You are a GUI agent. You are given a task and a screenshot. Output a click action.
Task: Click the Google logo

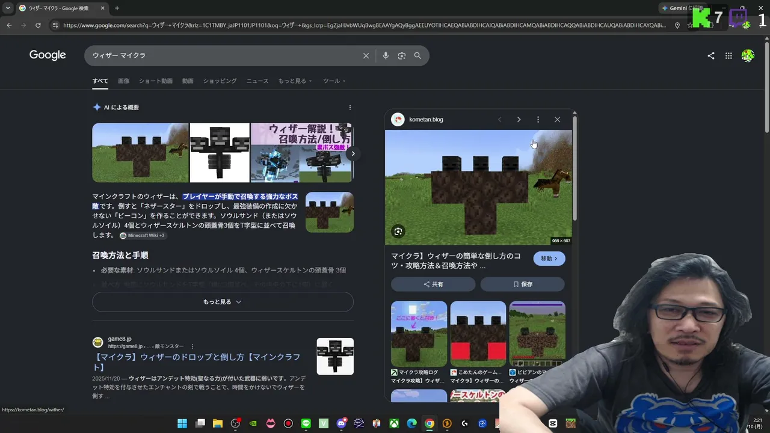[x=48, y=55]
